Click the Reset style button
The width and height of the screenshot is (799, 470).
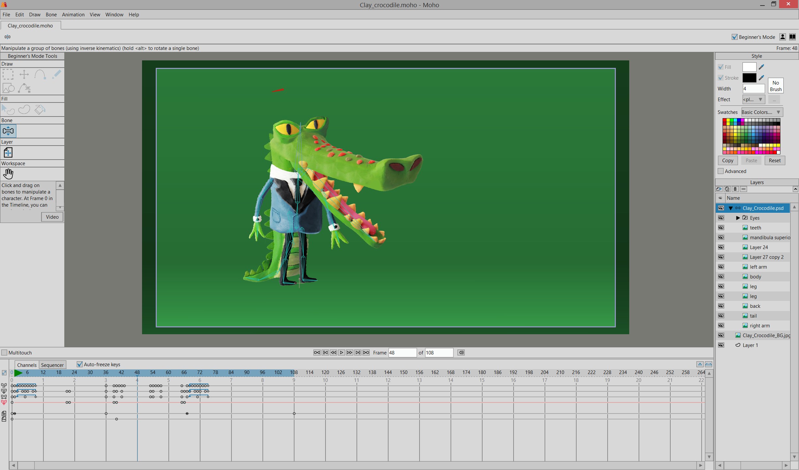(x=775, y=161)
